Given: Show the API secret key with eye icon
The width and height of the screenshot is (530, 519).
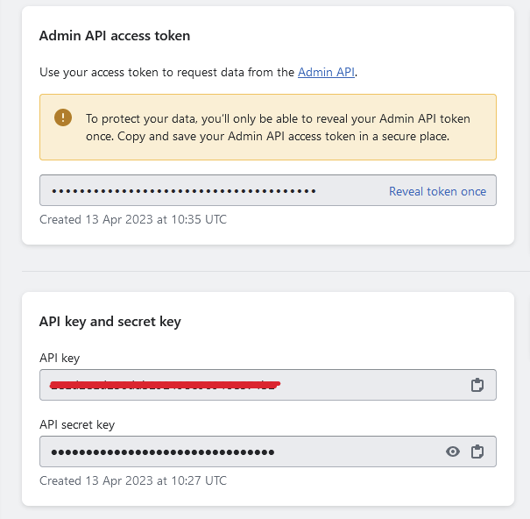Looking at the screenshot, I should tap(453, 451).
